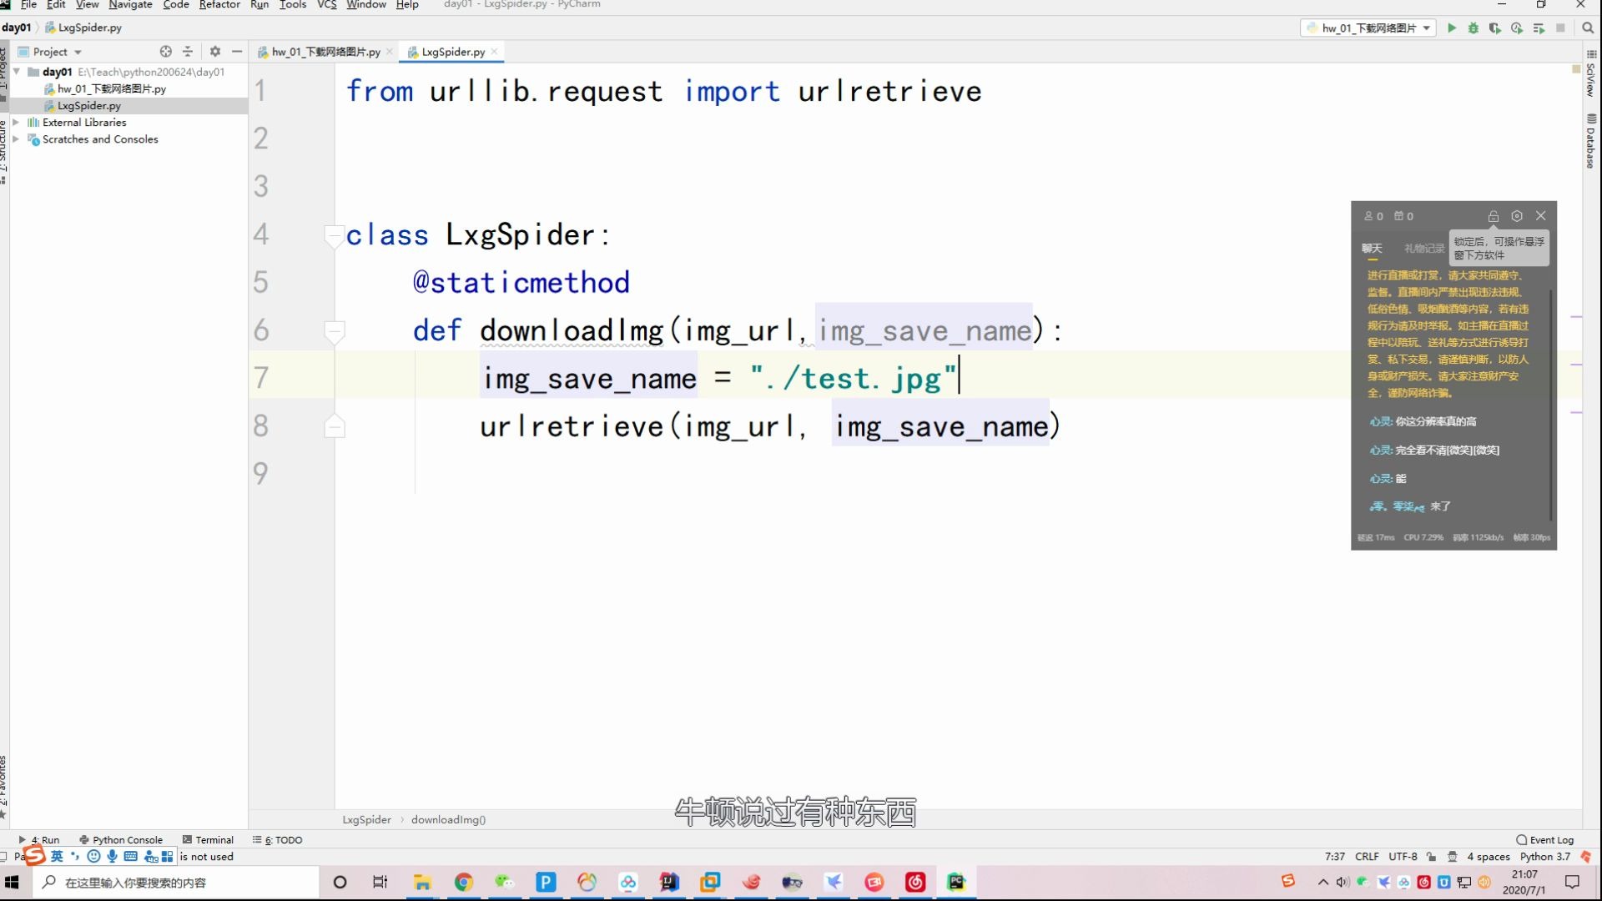Toggle fold marker next to class LxgSpider
This screenshot has height=901, width=1602.
coord(334,236)
